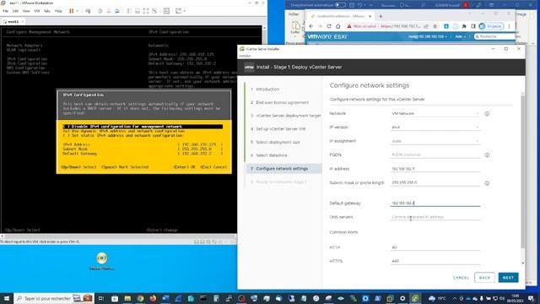This screenshot has height=304, width=540.
Task: Click the CANCEL button in installer
Action: tap(461, 278)
